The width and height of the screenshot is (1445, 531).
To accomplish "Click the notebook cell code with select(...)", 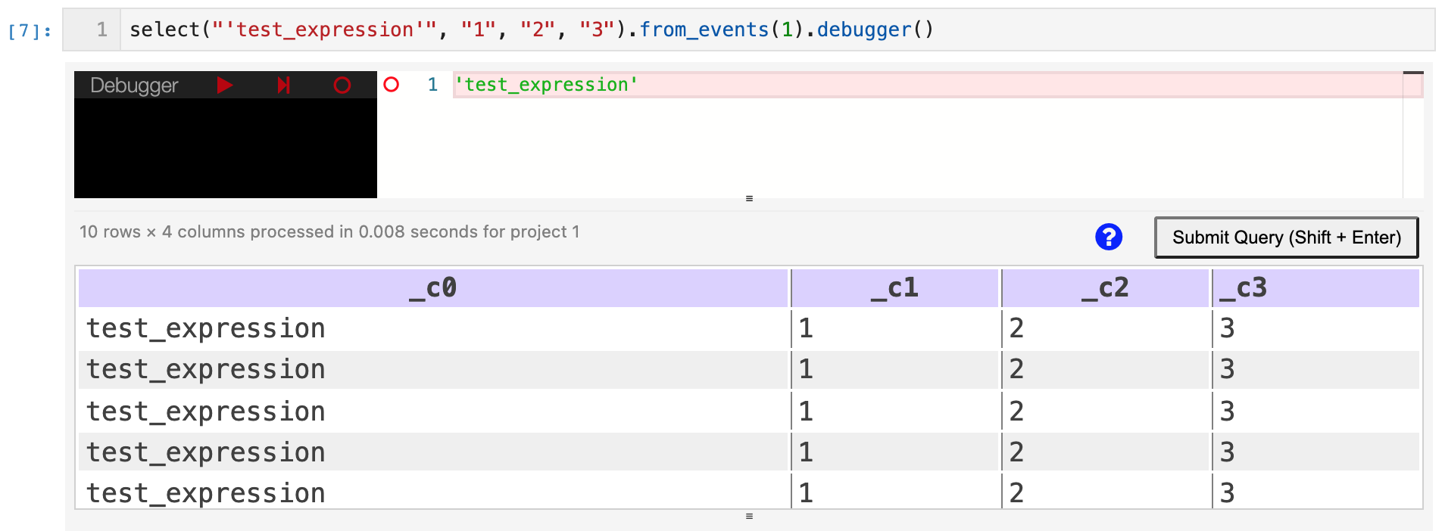I will [x=532, y=29].
